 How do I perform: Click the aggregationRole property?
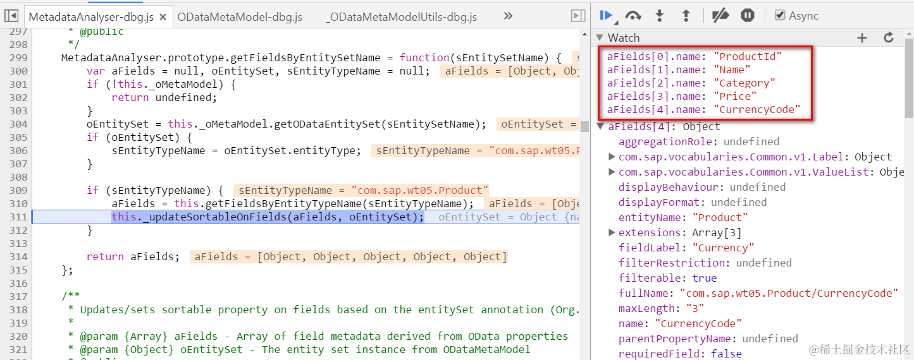click(699, 141)
